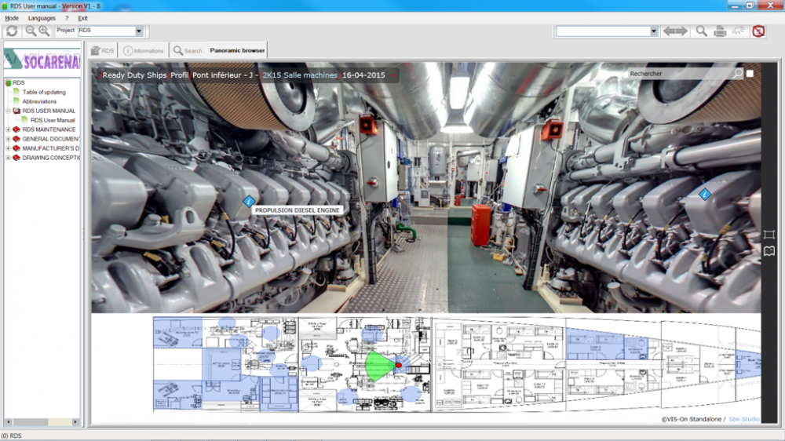Viewport: 785px width, 441px height.
Task: Click the Sbs-Studio link
Action: click(x=743, y=420)
